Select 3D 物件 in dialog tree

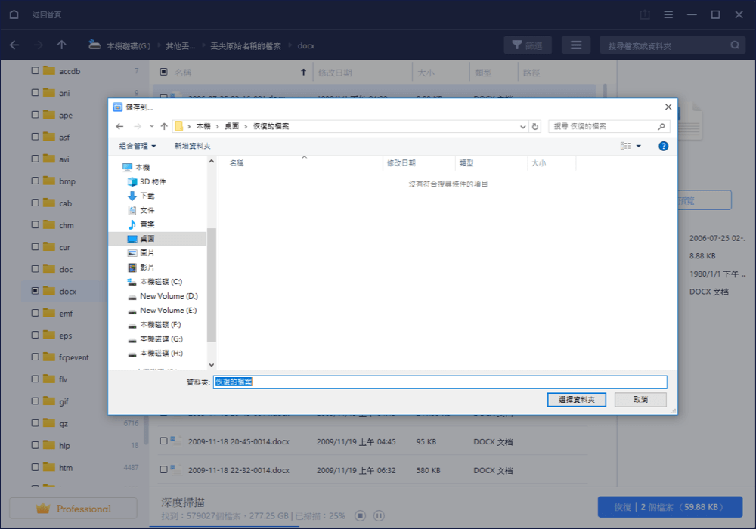click(153, 181)
